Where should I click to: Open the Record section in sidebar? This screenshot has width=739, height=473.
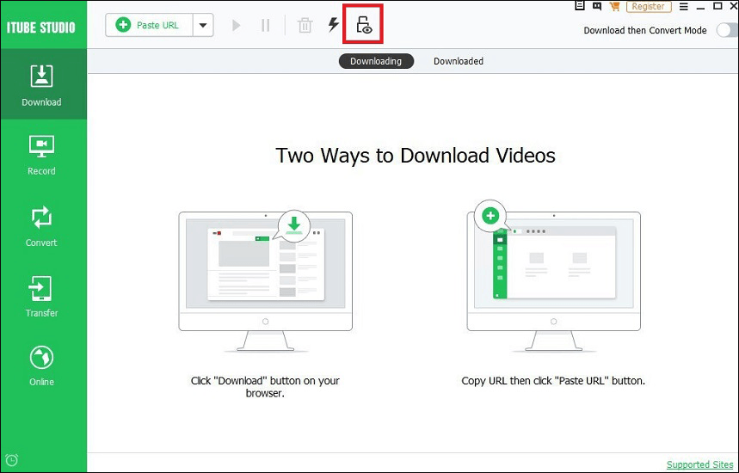click(x=41, y=156)
